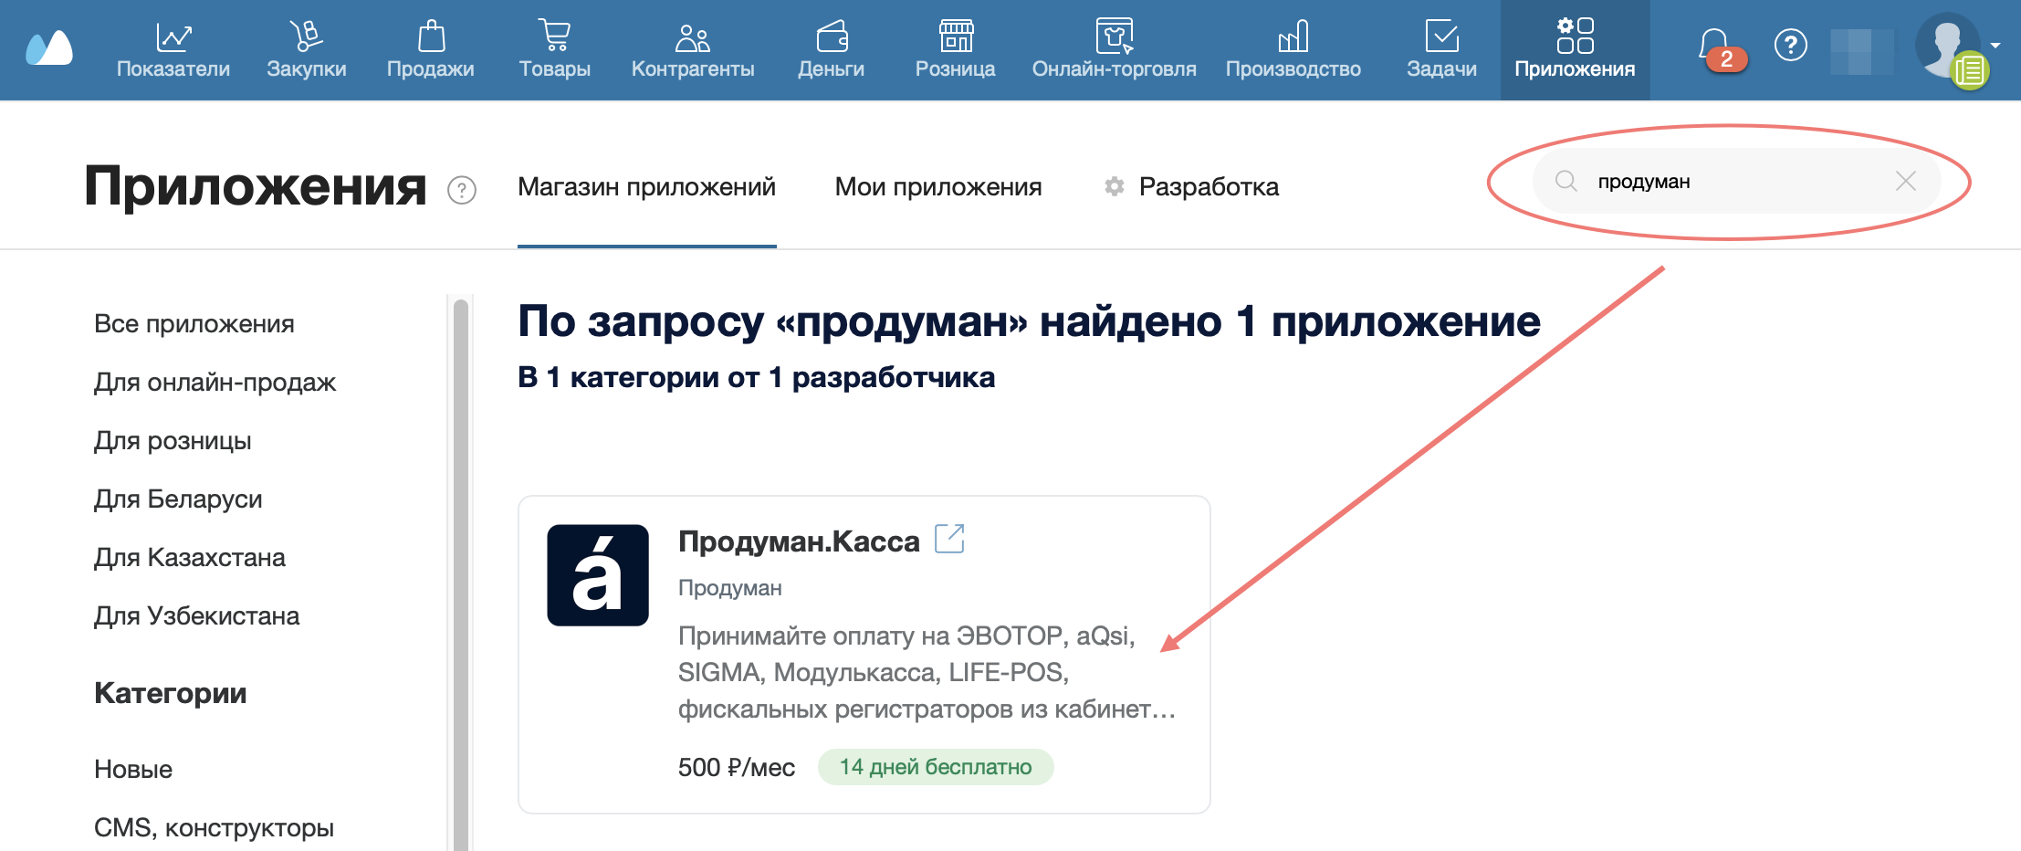Filter by Для розницы
Image resolution: width=2021 pixels, height=851 pixels.
pos(173,441)
